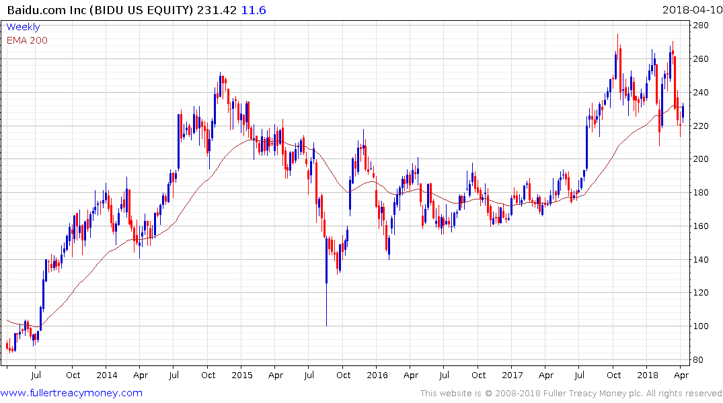
Task: Click the 240 price axis label
Action: 702,92
